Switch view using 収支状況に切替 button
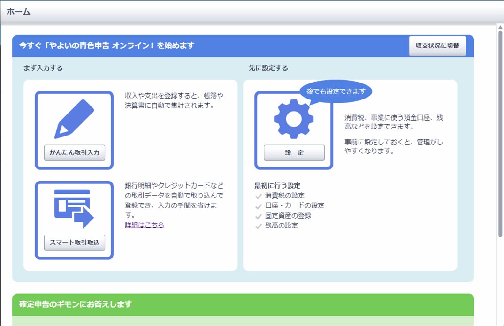Image resolution: width=504 pixels, height=326 pixels. click(x=437, y=46)
